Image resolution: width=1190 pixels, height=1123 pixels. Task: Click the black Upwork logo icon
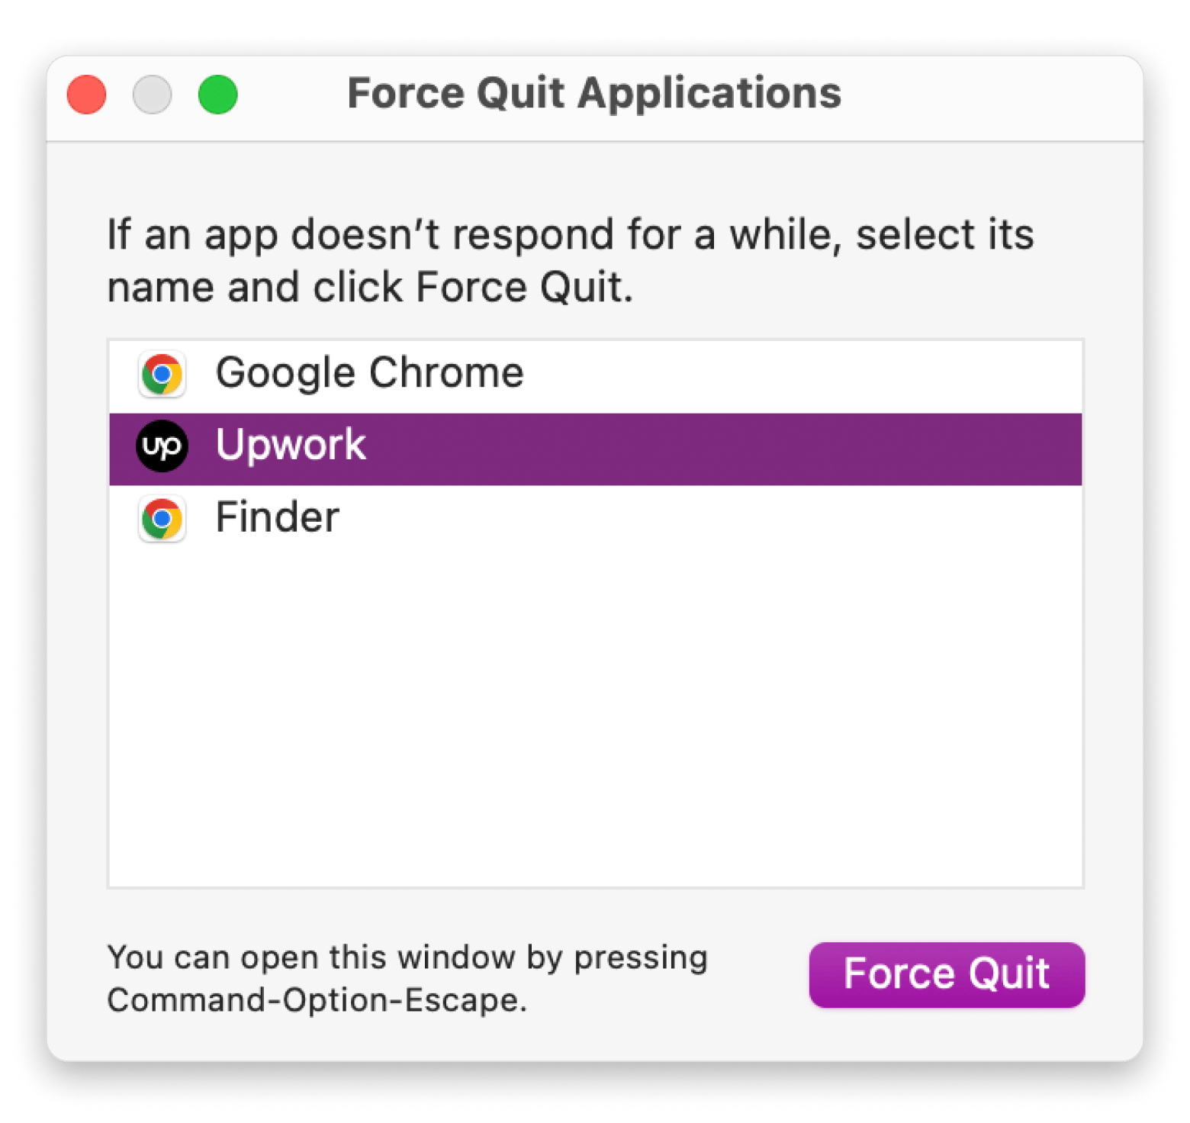pyautogui.click(x=162, y=446)
